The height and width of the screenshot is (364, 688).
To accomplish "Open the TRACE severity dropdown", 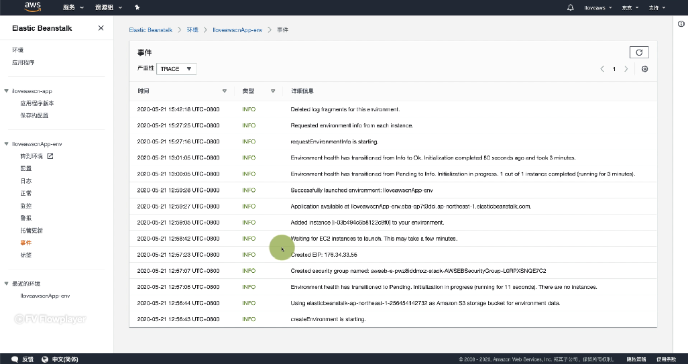I will (176, 69).
